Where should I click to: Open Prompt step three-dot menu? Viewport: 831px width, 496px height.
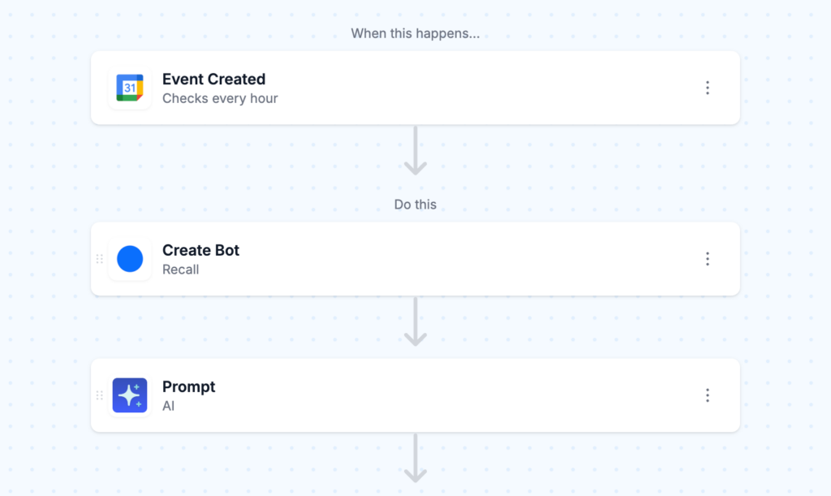pyautogui.click(x=708, y=395)
